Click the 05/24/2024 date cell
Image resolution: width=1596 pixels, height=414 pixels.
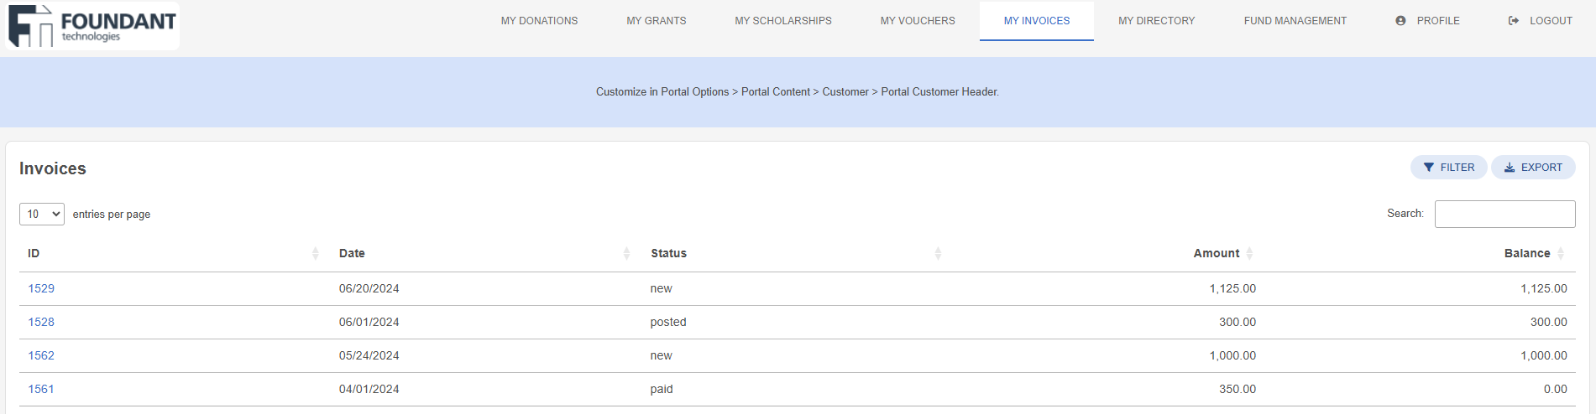point(369,355)
